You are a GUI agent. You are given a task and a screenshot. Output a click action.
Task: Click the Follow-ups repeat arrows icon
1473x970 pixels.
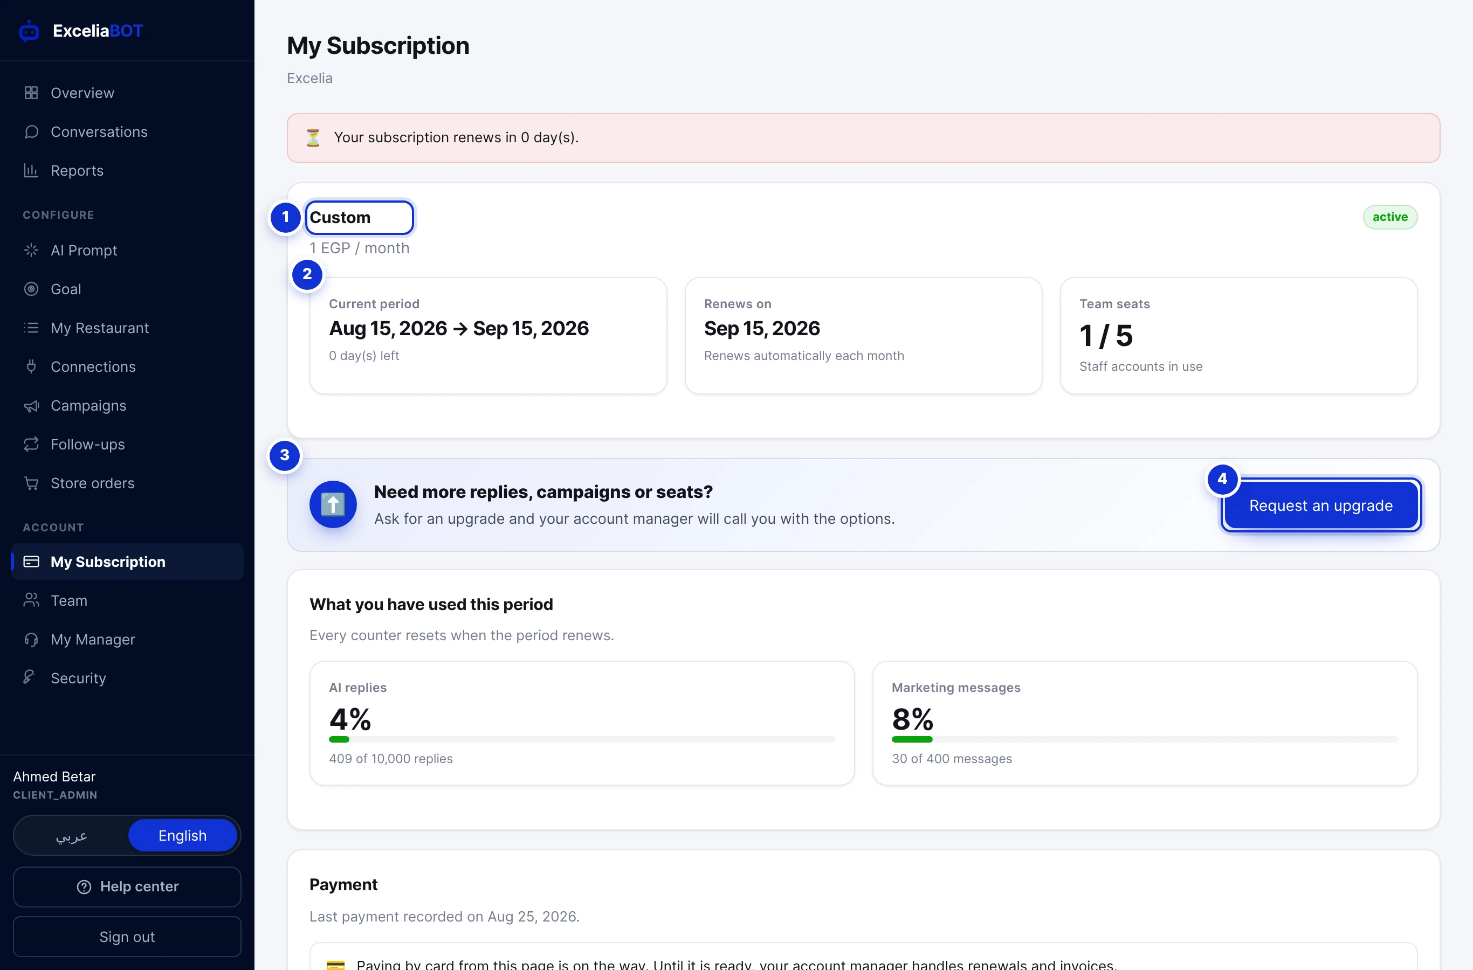click(x=31, y=444)
